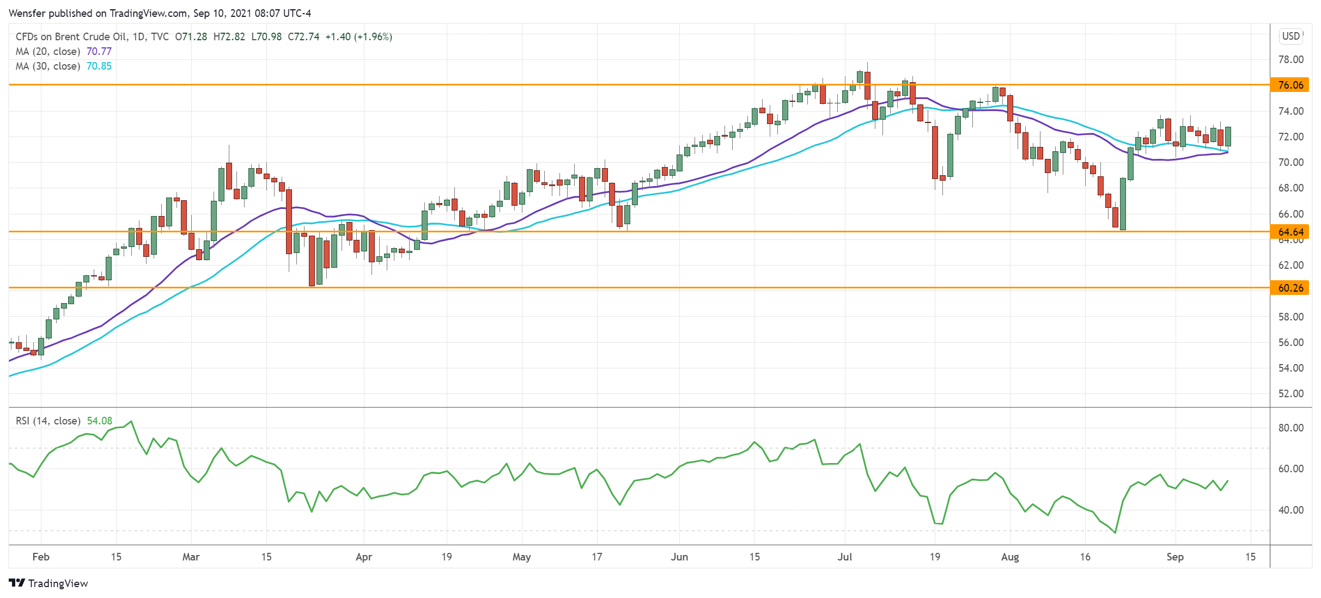Click the 76.06 orange price label
Image resolution: width=1321 pixels, height=598 pixels.
click(1290, 85)
